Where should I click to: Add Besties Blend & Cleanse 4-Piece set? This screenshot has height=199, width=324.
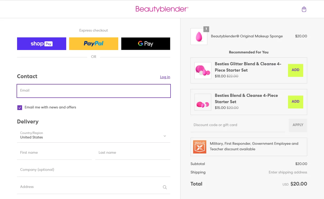click(296, 102)
